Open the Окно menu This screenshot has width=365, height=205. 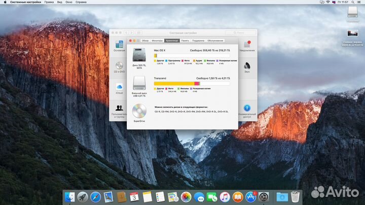click(68, 2)
